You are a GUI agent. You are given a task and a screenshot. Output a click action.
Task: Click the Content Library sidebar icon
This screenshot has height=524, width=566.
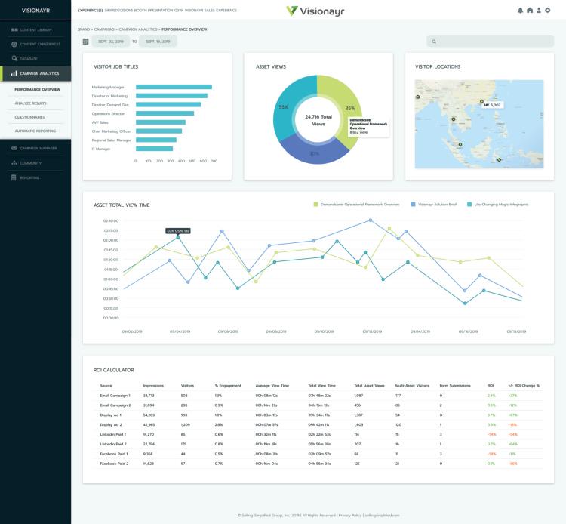pyautogui.click(x=14, y=29)
